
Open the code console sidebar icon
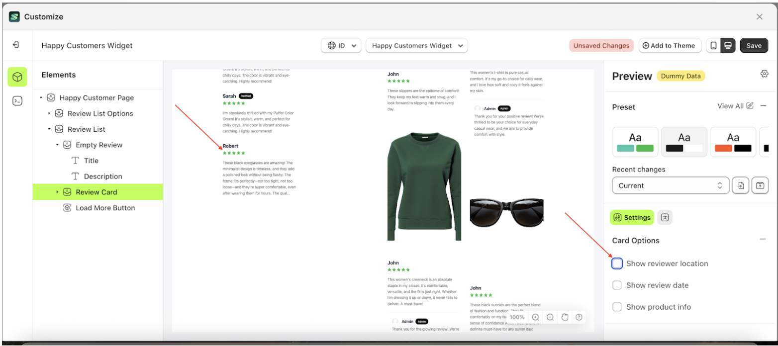[x=17, y=101]
